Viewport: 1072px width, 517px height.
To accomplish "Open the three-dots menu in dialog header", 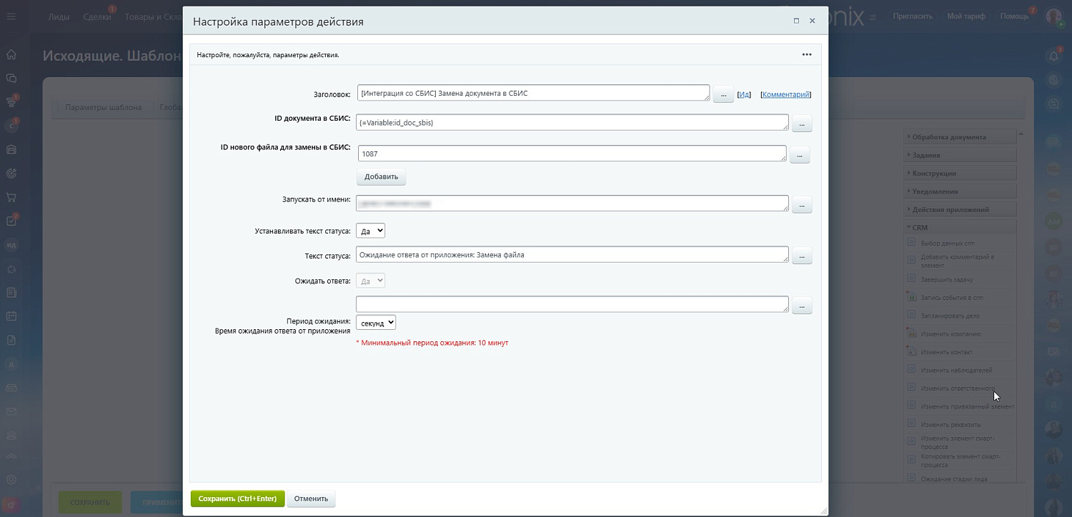I will click(806, 54).
